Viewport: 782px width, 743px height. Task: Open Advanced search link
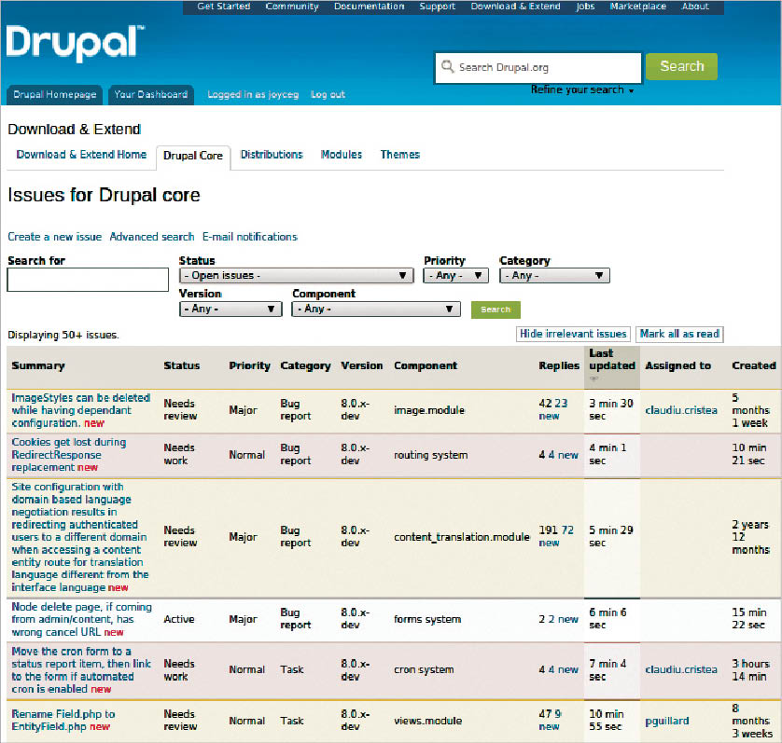pyautogui.click(x=151, y=237)
